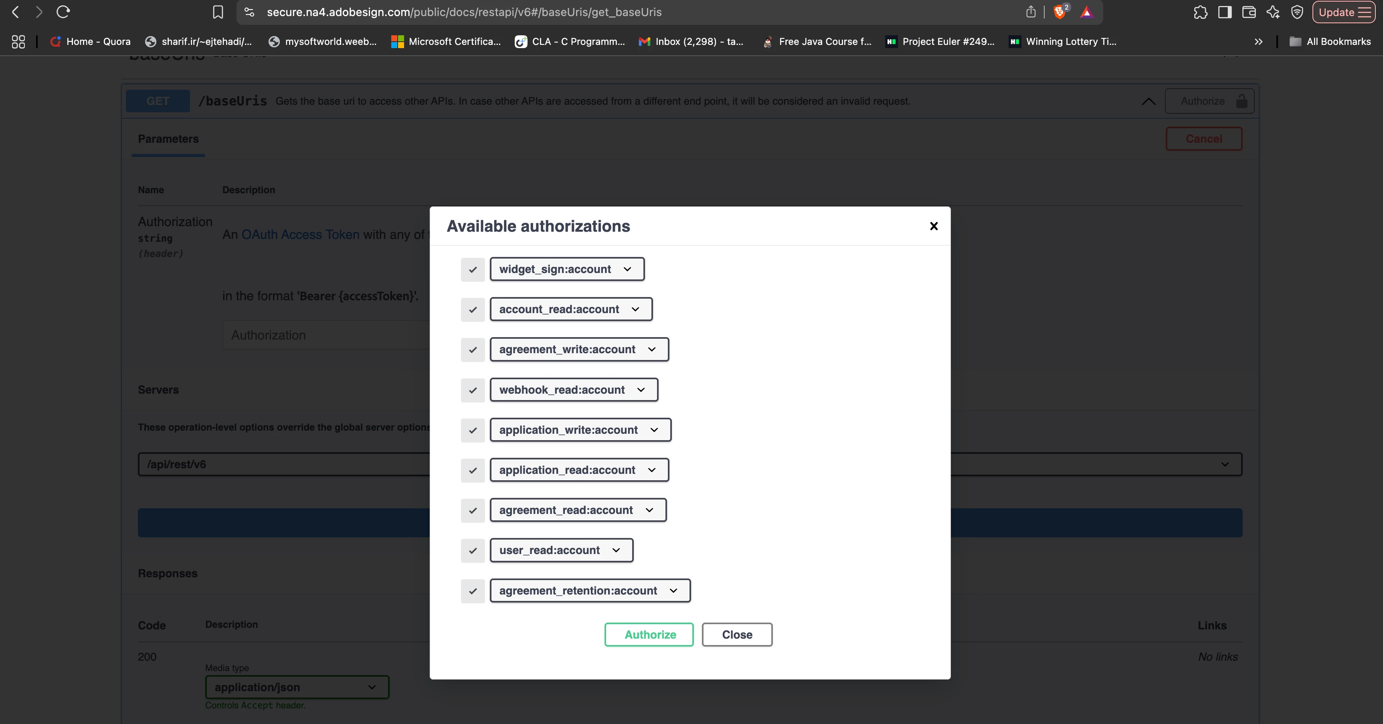
Task: Toggle the browser sidebar panel icon
Action: point(1225,12)
